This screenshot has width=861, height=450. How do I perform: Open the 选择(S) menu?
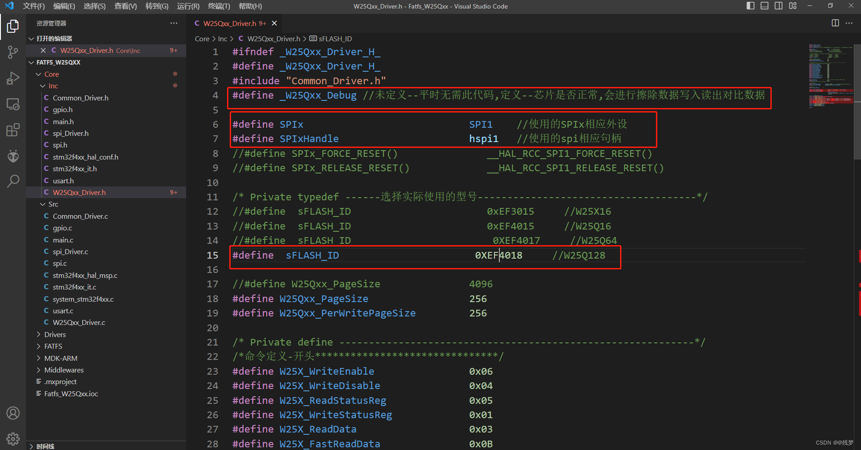95,6
